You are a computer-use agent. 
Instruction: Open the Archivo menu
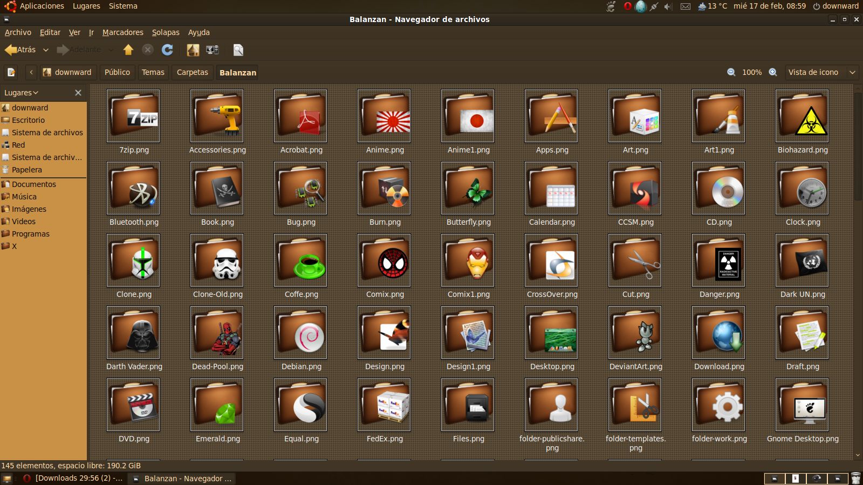click(x=18, y=32)
